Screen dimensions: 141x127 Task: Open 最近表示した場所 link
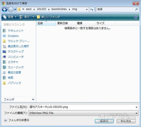tap(18, 46)
